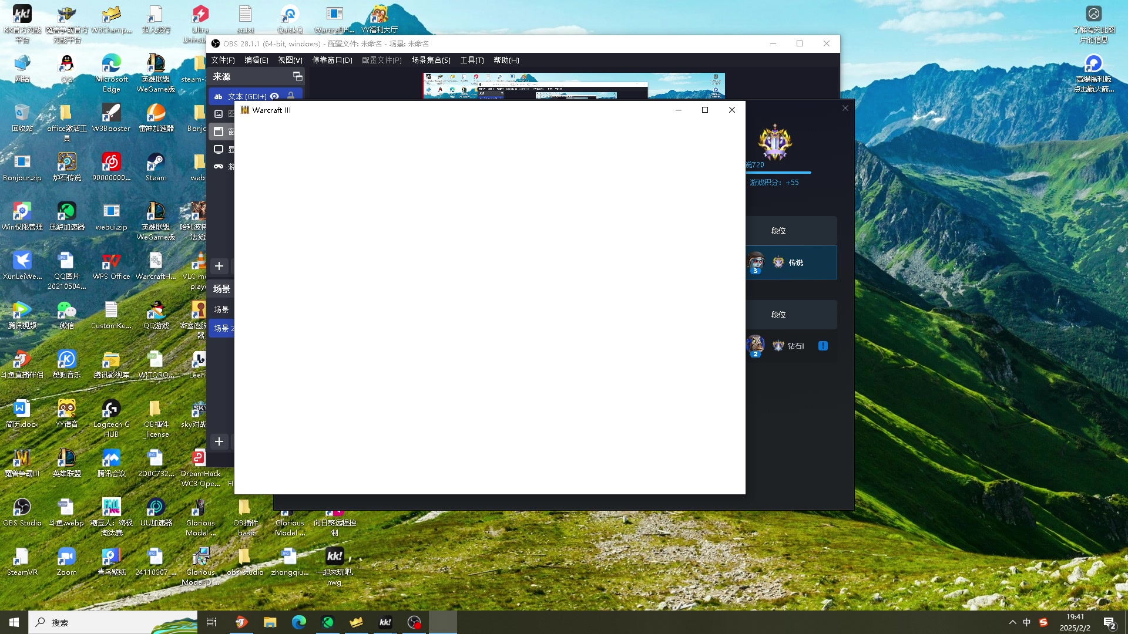Open the 帮助(H) menu in OBS

click(506, 60)
